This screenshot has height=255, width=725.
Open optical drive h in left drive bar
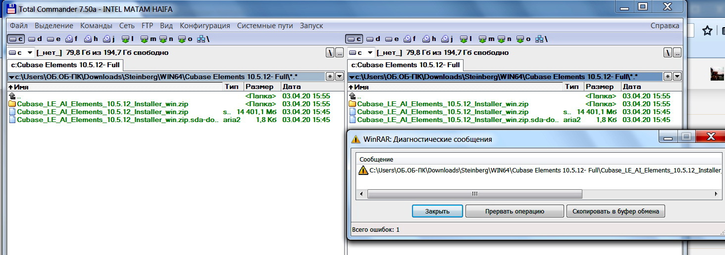(x=91, y=39)
